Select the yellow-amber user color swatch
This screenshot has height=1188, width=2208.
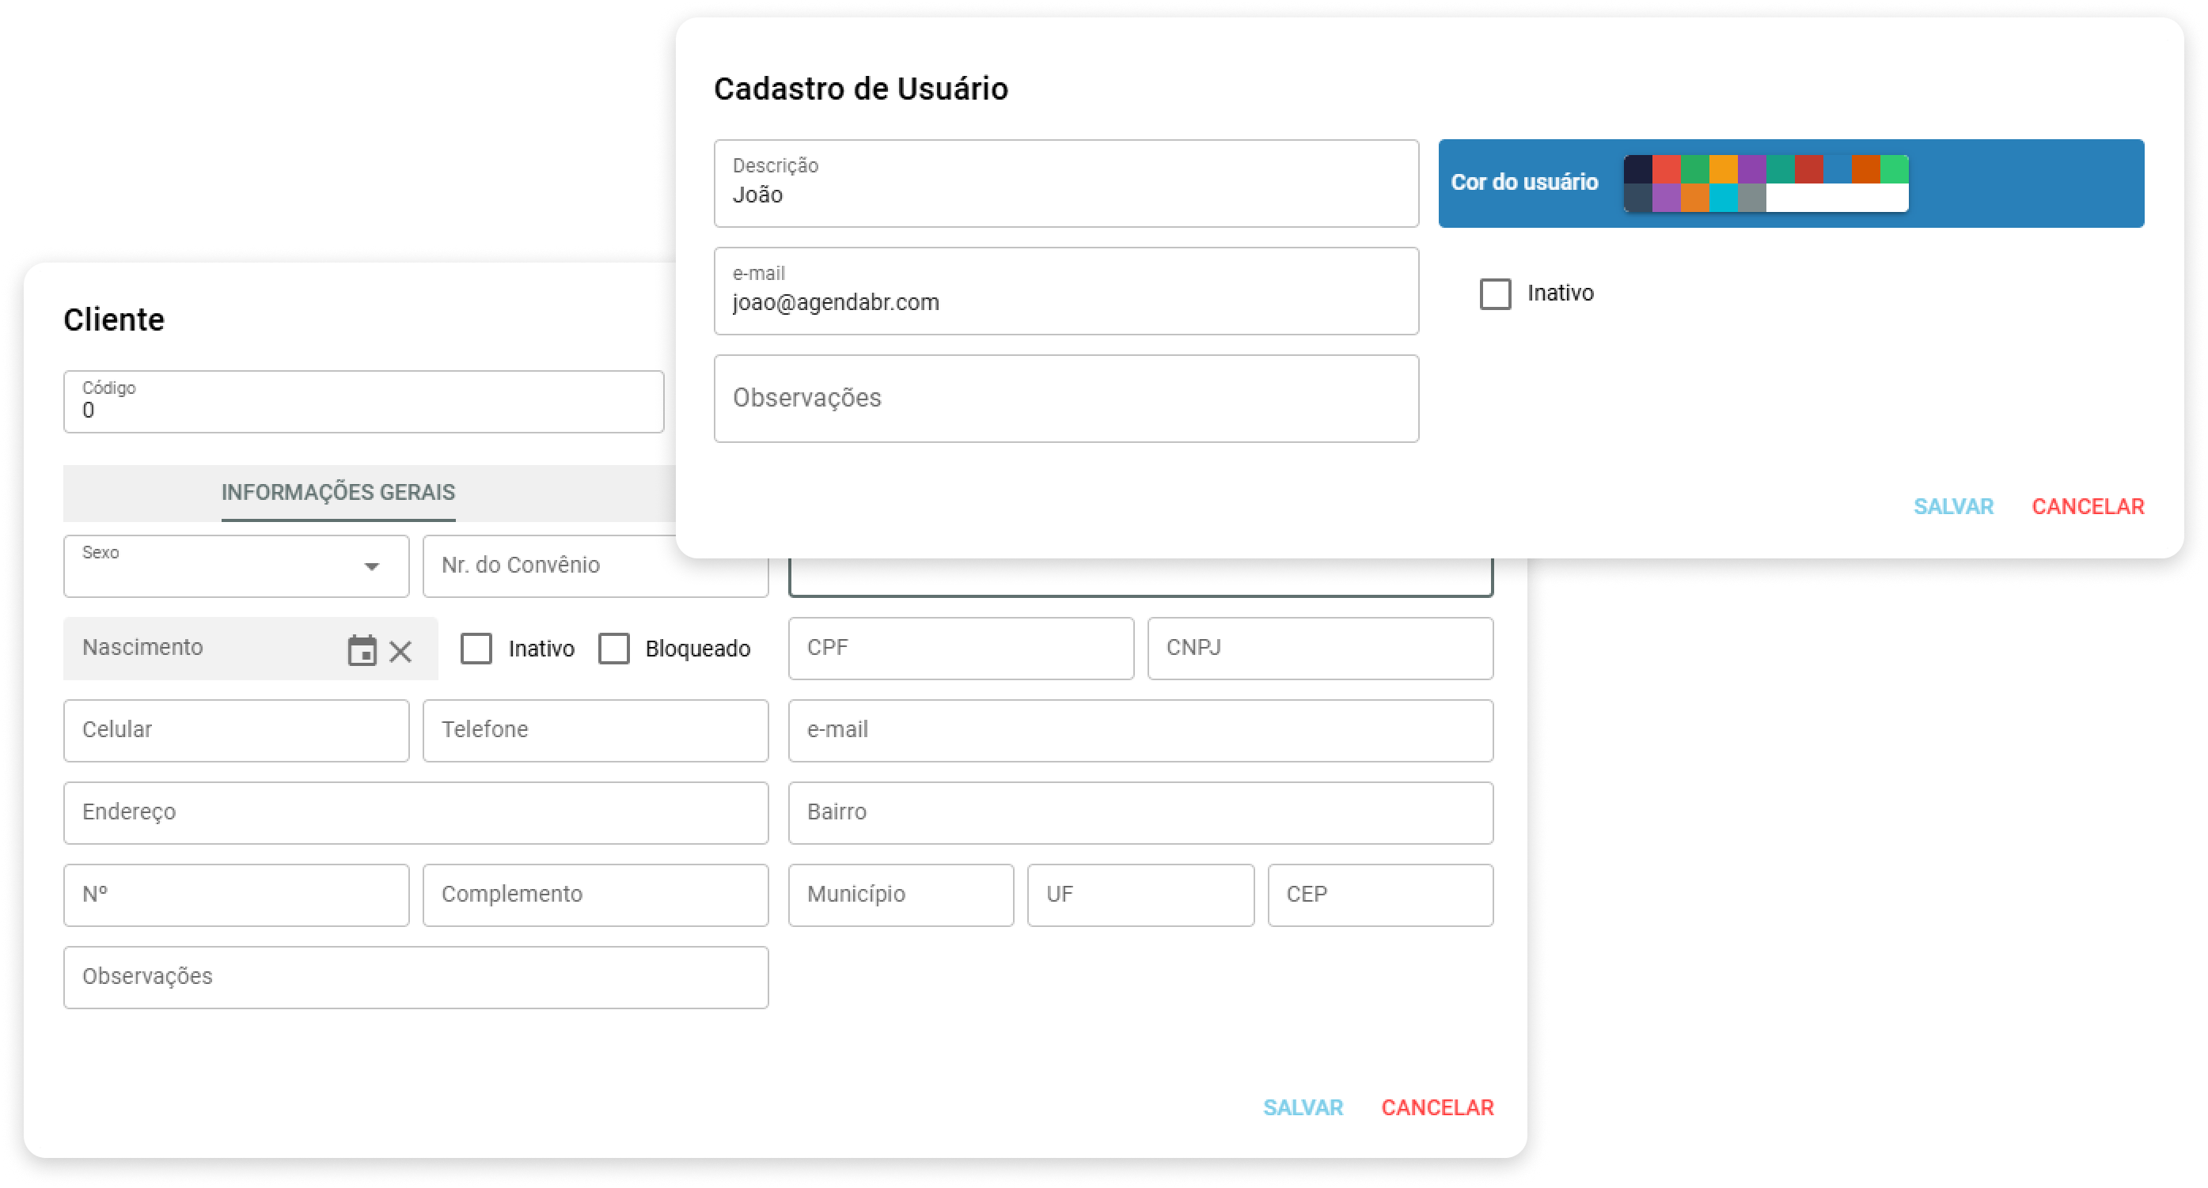pos(1723,168)
